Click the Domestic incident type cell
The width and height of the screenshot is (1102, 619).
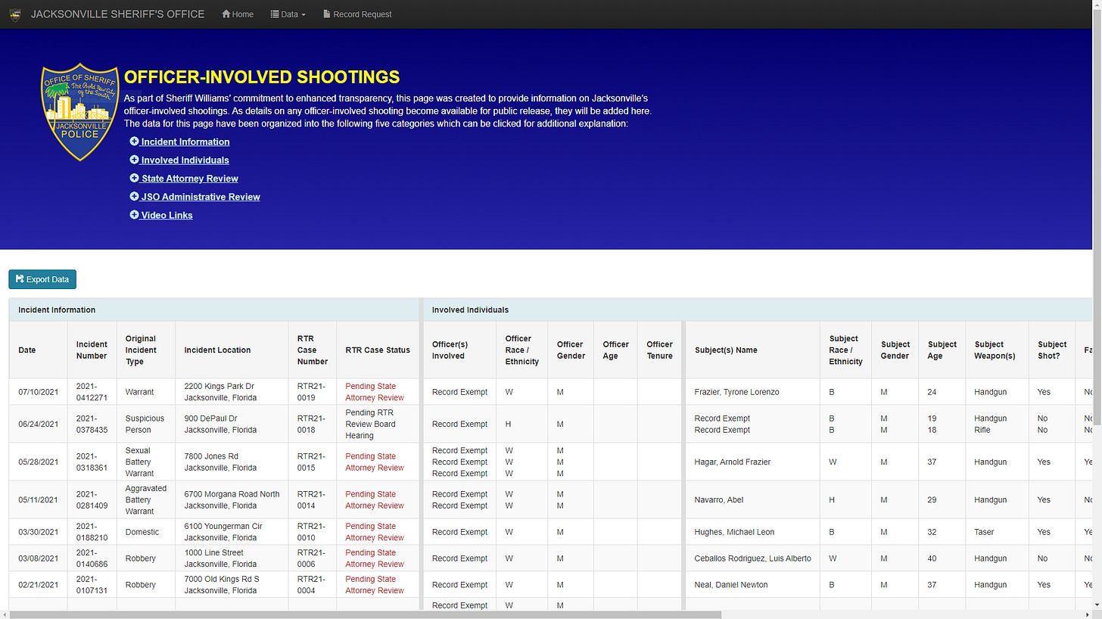click(146, 532)
